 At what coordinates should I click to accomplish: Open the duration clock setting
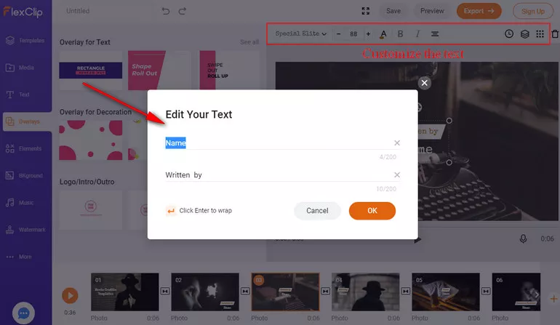(x=509, y=34)
